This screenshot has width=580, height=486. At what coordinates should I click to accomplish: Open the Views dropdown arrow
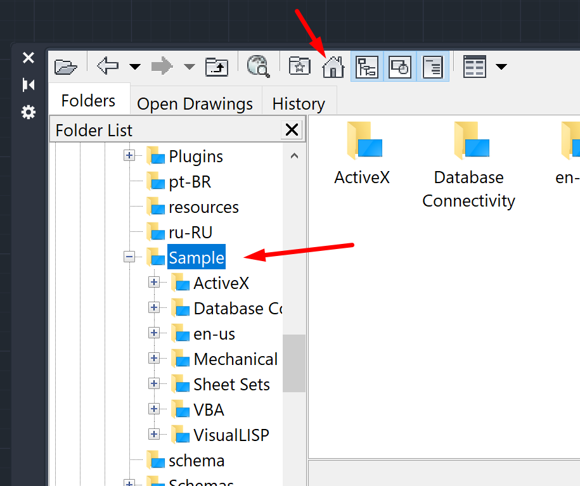point(501,66)
